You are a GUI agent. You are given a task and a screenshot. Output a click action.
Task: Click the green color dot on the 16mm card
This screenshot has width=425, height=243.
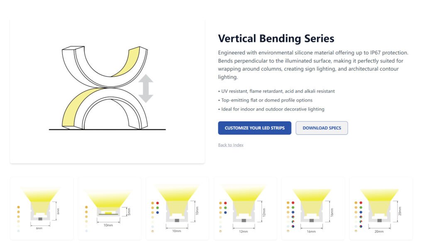pyautogui.click(x=293, y=208)
